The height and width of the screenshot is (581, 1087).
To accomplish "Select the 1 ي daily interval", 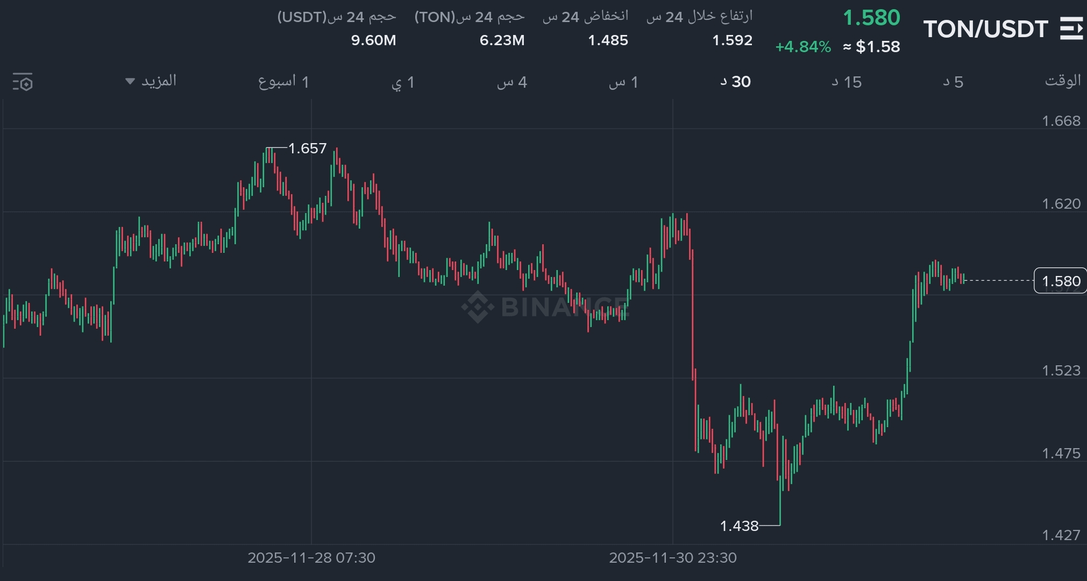I will 403,82.
